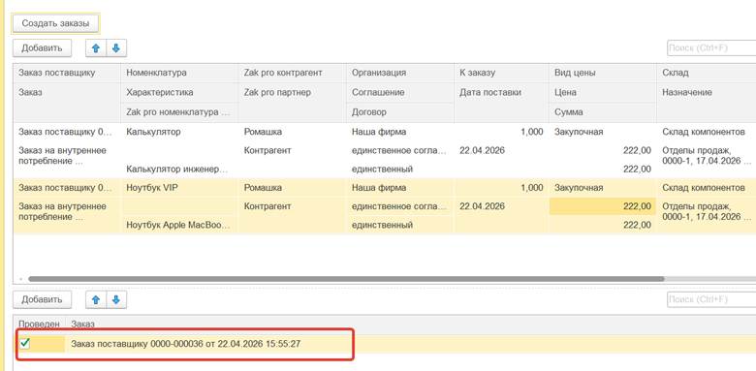Click the Организация column header
Viewport: 756px width, 371px height.
[x=399, y=73]
